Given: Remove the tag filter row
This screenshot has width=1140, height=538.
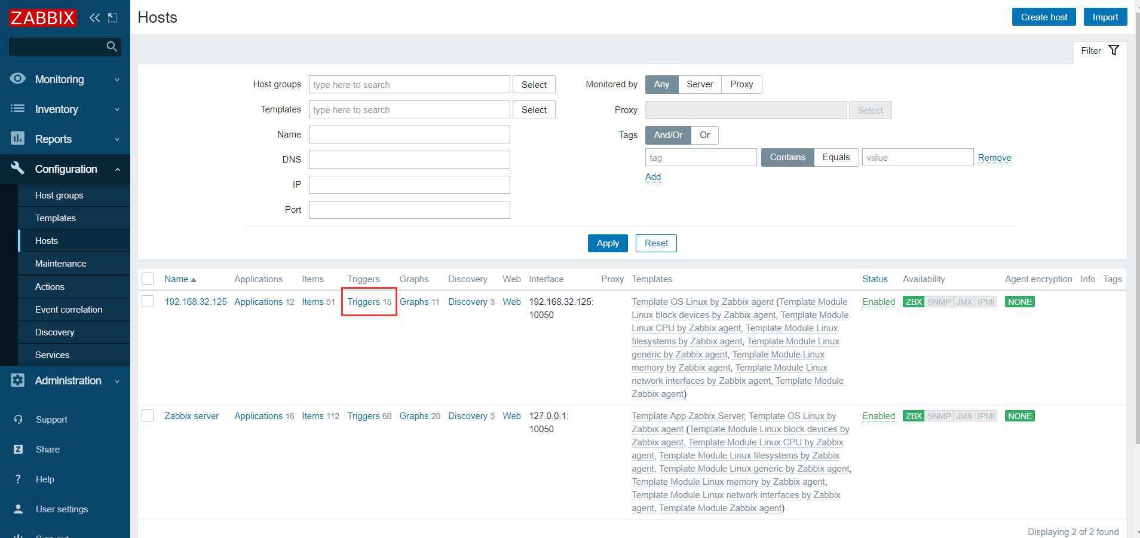Looking at the screenshot, I should click(994, 158).
